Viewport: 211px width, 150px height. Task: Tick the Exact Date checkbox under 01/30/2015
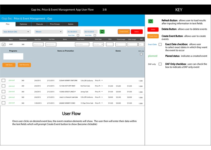click(x=78, y=36)
